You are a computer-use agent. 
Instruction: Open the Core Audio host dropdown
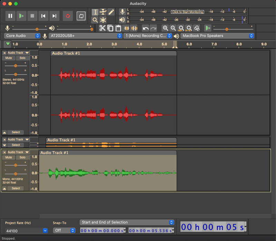point(22,36)
